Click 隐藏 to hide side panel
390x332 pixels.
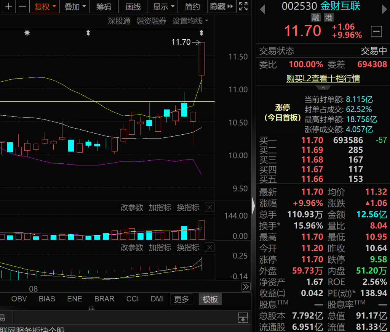coord(221,6)
